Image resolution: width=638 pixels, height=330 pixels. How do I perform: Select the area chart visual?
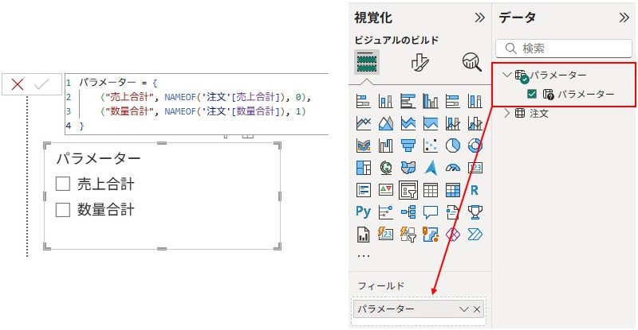(386, 123)
